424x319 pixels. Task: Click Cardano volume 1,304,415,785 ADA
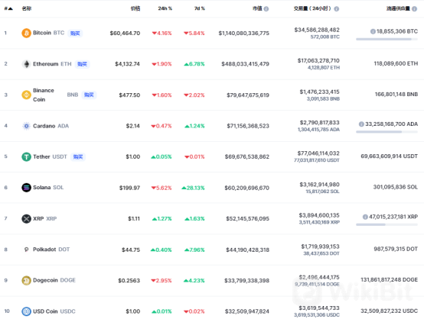click(318, 130)
